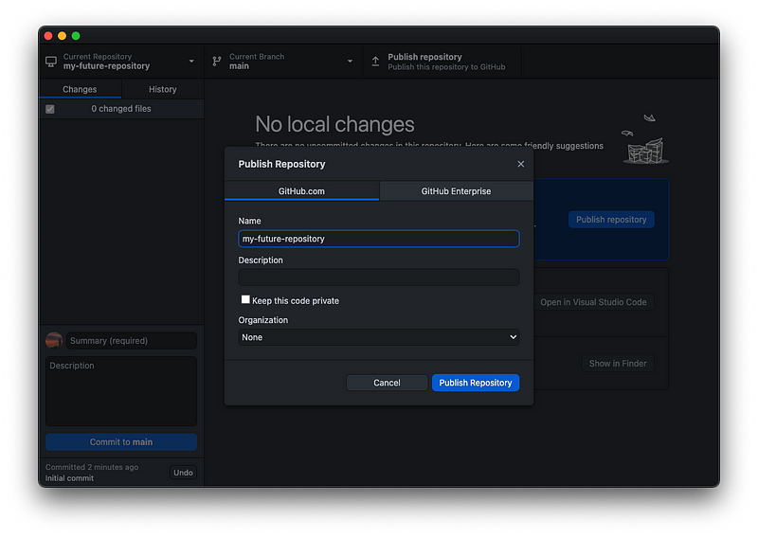Open the History tab
This screenshot has width=758, height=538.
(162, 89)
